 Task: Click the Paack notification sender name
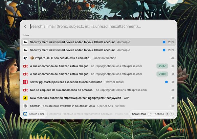[x=104, y=58]
